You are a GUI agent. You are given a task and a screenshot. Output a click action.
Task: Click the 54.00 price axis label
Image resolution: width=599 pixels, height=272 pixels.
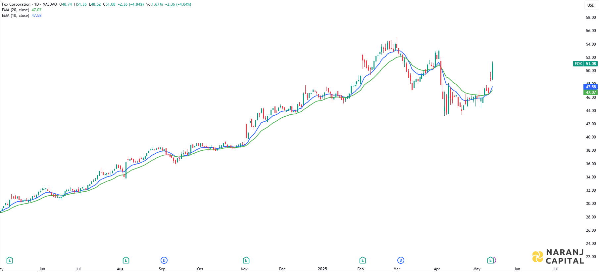coord(591,44)
